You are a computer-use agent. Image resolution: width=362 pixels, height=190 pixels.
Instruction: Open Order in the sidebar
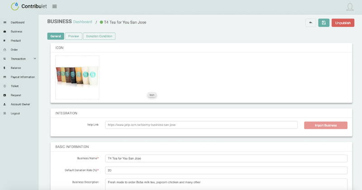[14, 50]
